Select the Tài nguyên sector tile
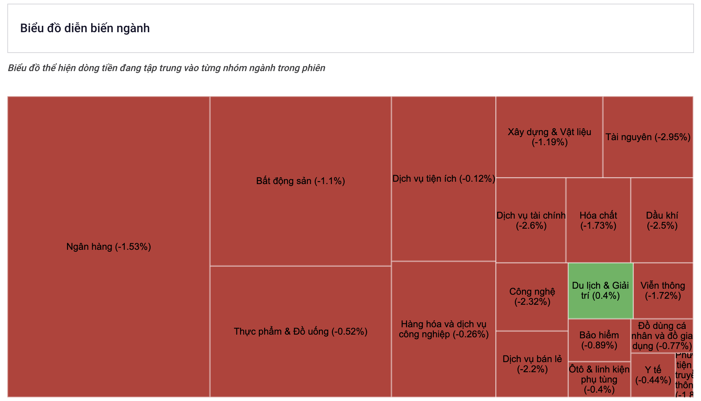Screen dimensions: 701x401 coord(648,137)
